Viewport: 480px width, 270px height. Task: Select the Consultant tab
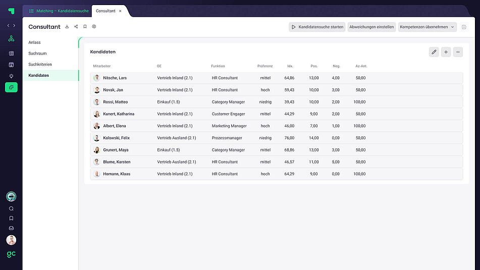coord(105,11)
